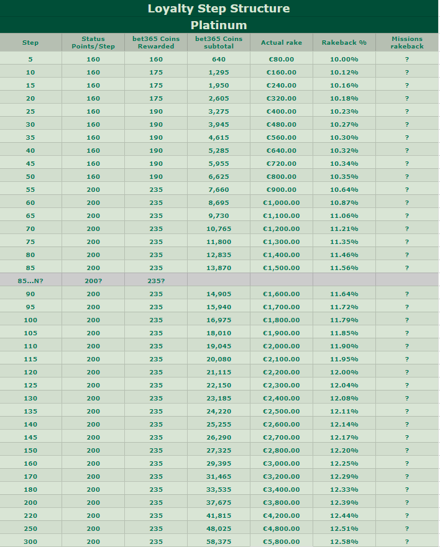The width and height of the screenshot is (440, 547).
Task: Click the actual rake cell '€400.00'
Action: click(282, 111)
